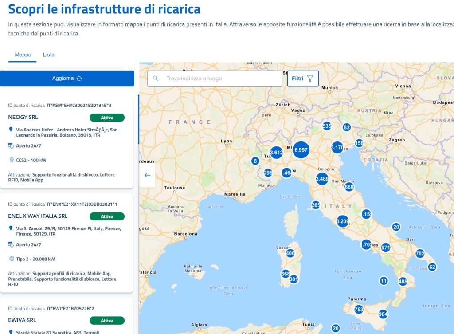Select the 535 cluster in the northern Alps

pyautogui.click(x=327, y=126)
